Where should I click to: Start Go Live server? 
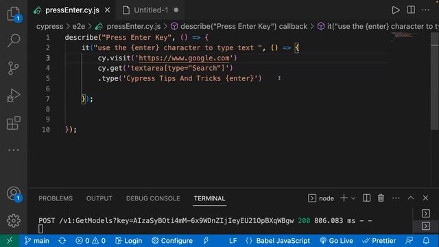pos(336,241)
